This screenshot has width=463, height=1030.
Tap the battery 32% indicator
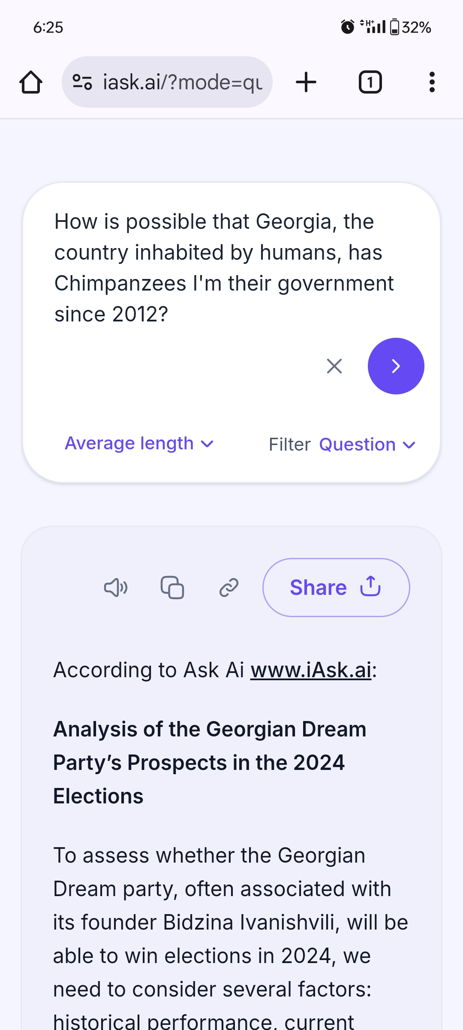(x=411, y=27)
